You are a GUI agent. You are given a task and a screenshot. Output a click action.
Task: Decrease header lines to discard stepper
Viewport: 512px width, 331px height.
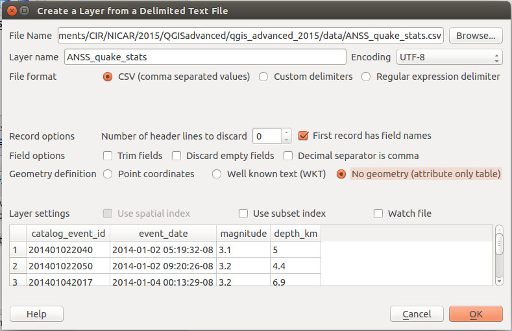coord(286,140)
